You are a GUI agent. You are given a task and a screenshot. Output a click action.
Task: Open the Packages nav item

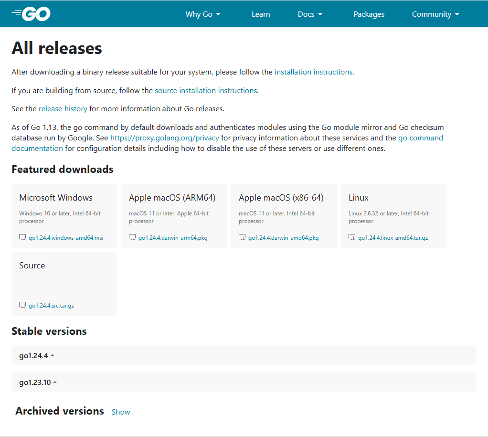(x=369, y=14)
